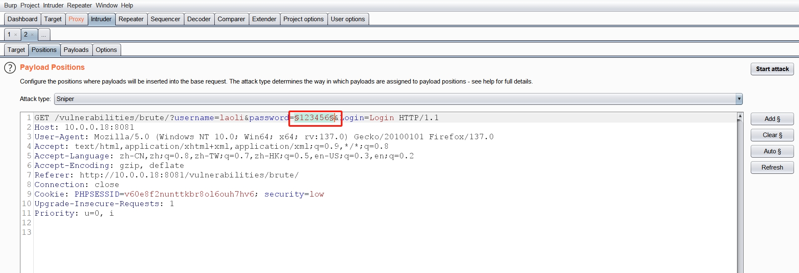Open the Payloads sub-tab
The image size is (799, 273).
coord(76,50)
